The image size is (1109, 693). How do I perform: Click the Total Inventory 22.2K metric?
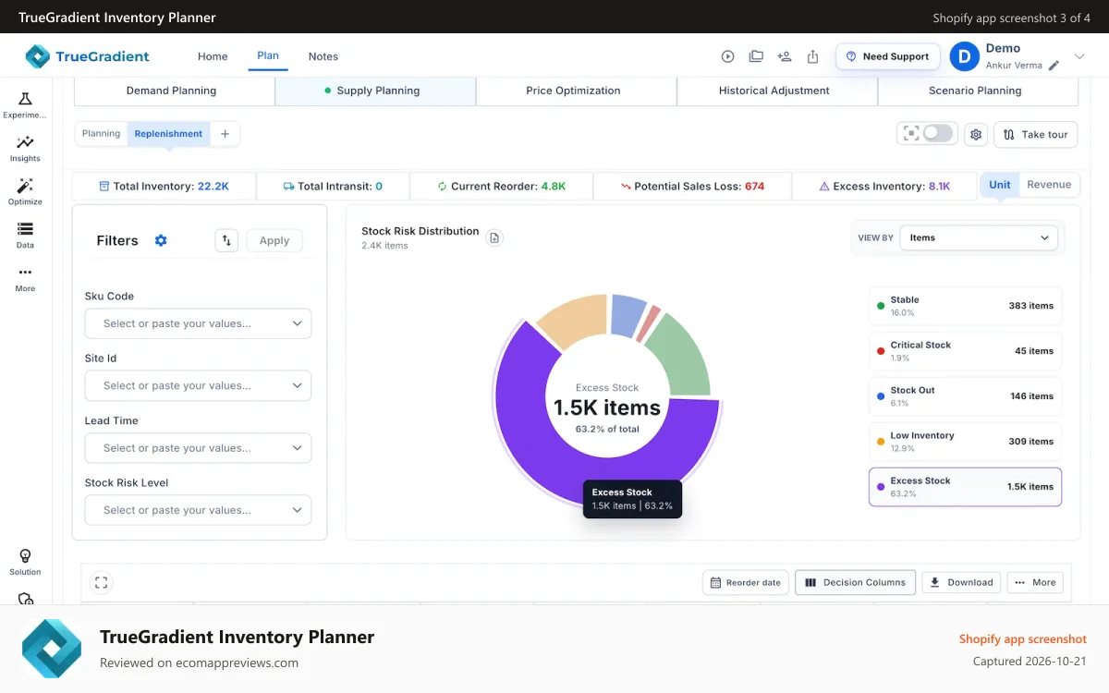pos(164,186)
